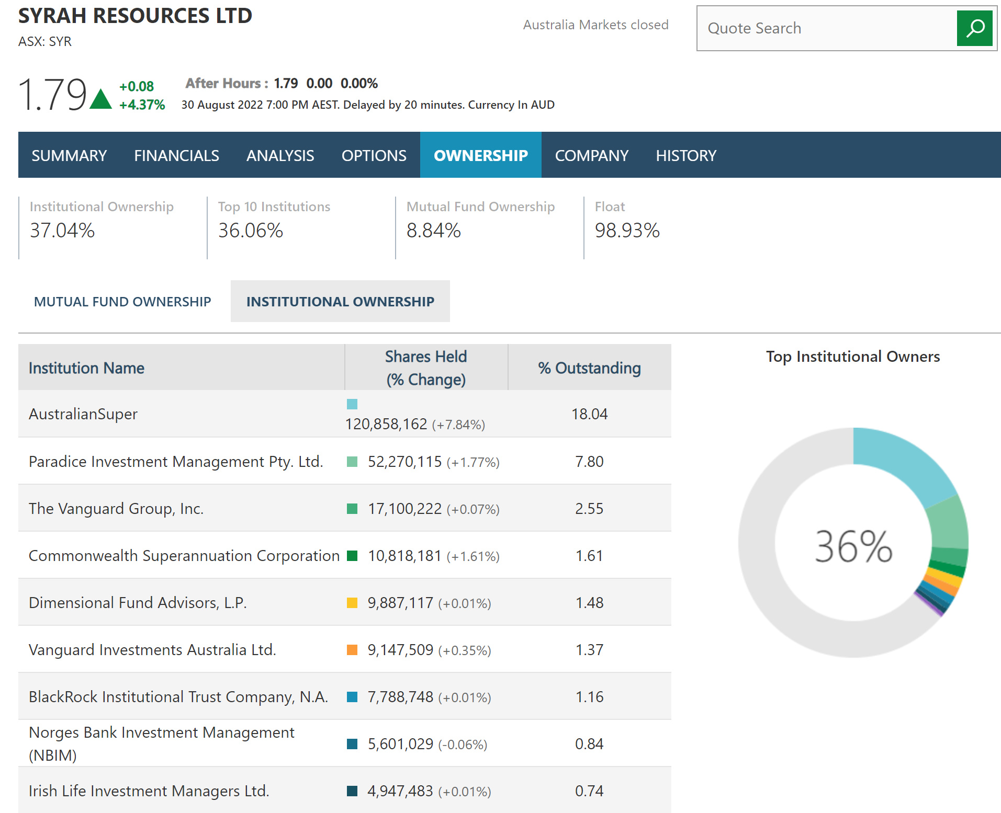Switch to Mutual Fund Ownership view
The width and height of the screenshot is (1001, 813).
(x=122, y=302)
